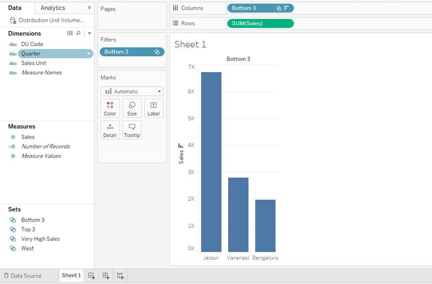Screen dimensions: 432x284
Task: Open the Tooltip editor icon
Action: click(x=132, y=129)
